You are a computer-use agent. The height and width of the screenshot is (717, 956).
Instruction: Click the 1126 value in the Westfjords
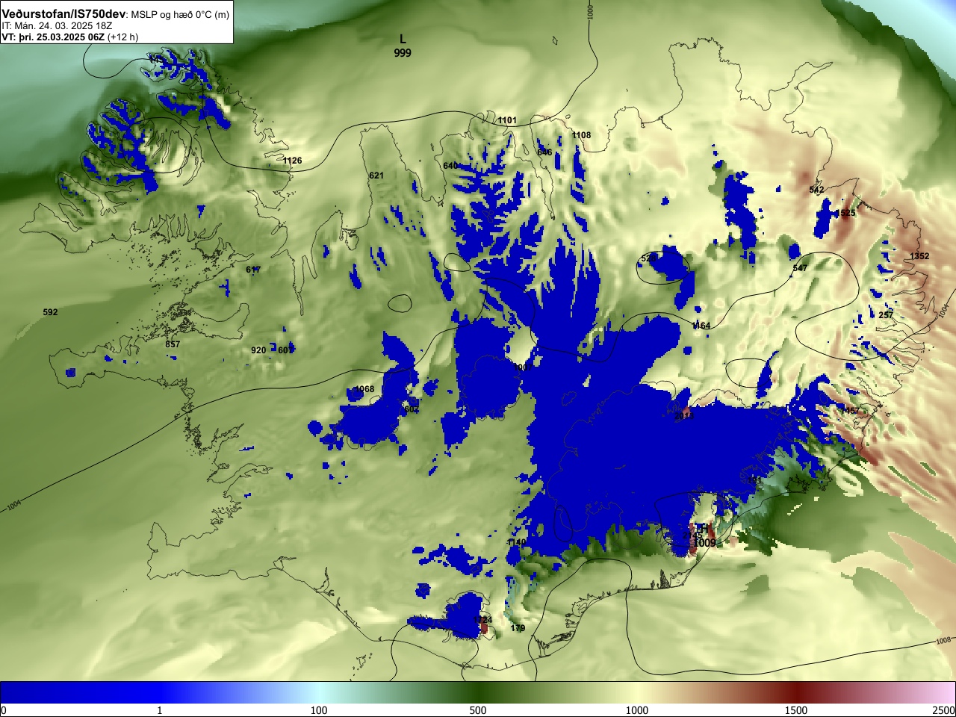pyautogui.click(x=293, y=161)
